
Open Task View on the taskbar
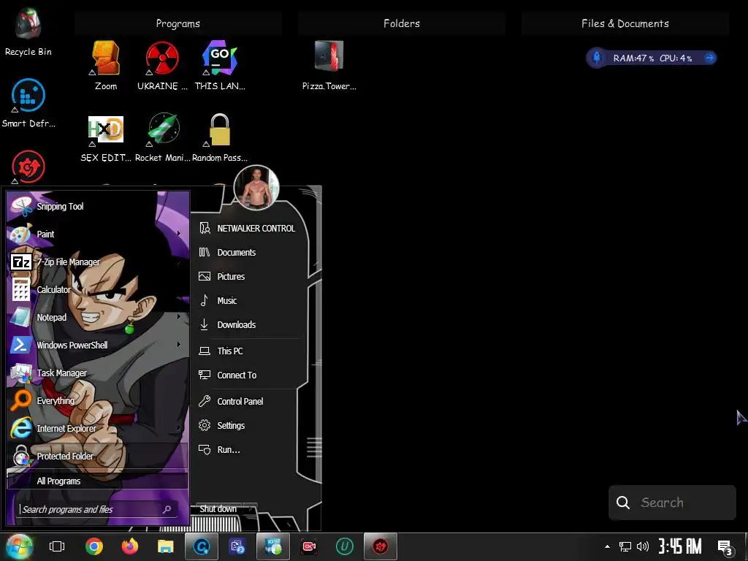tap(57, 546)
